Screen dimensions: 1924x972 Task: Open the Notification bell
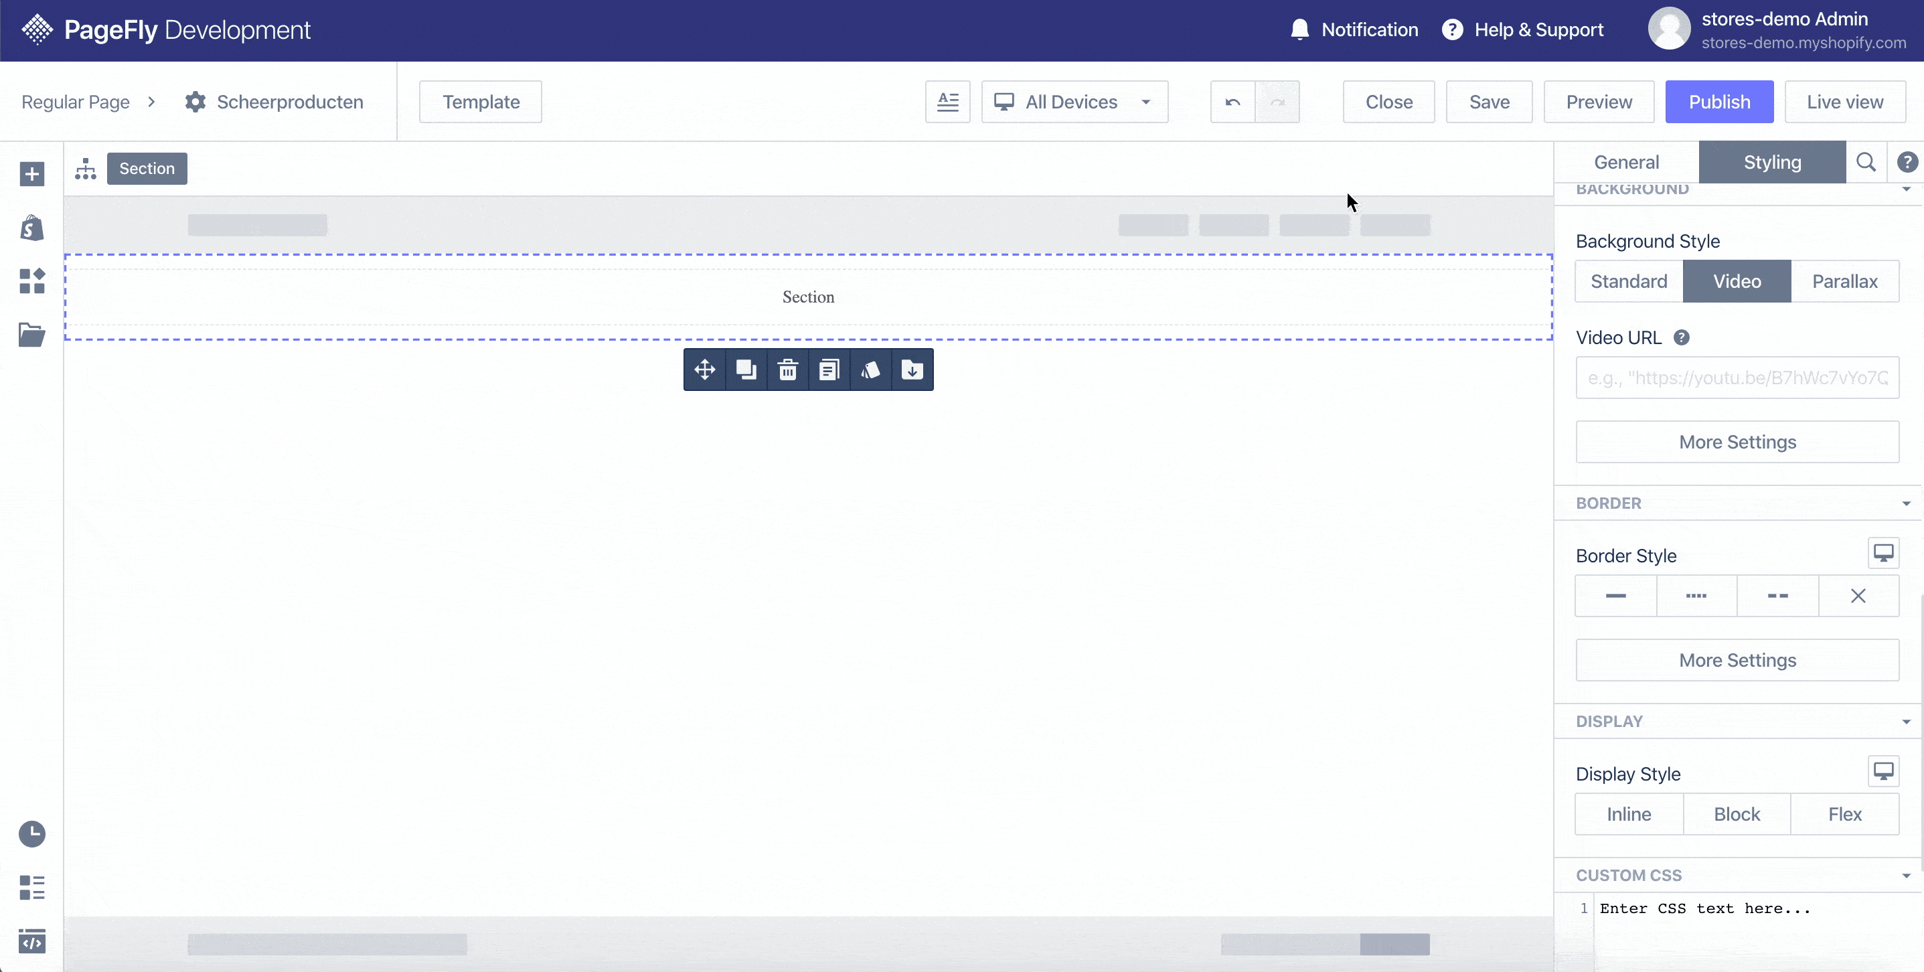[x=1299, y=30]
